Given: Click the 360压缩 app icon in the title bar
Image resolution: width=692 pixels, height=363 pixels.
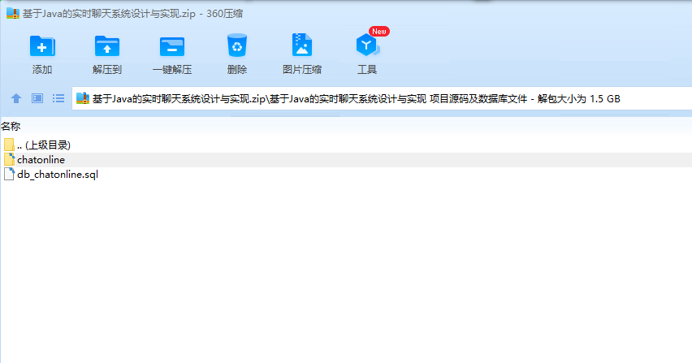Looking at the screenshot, I should tap(13, 13).
